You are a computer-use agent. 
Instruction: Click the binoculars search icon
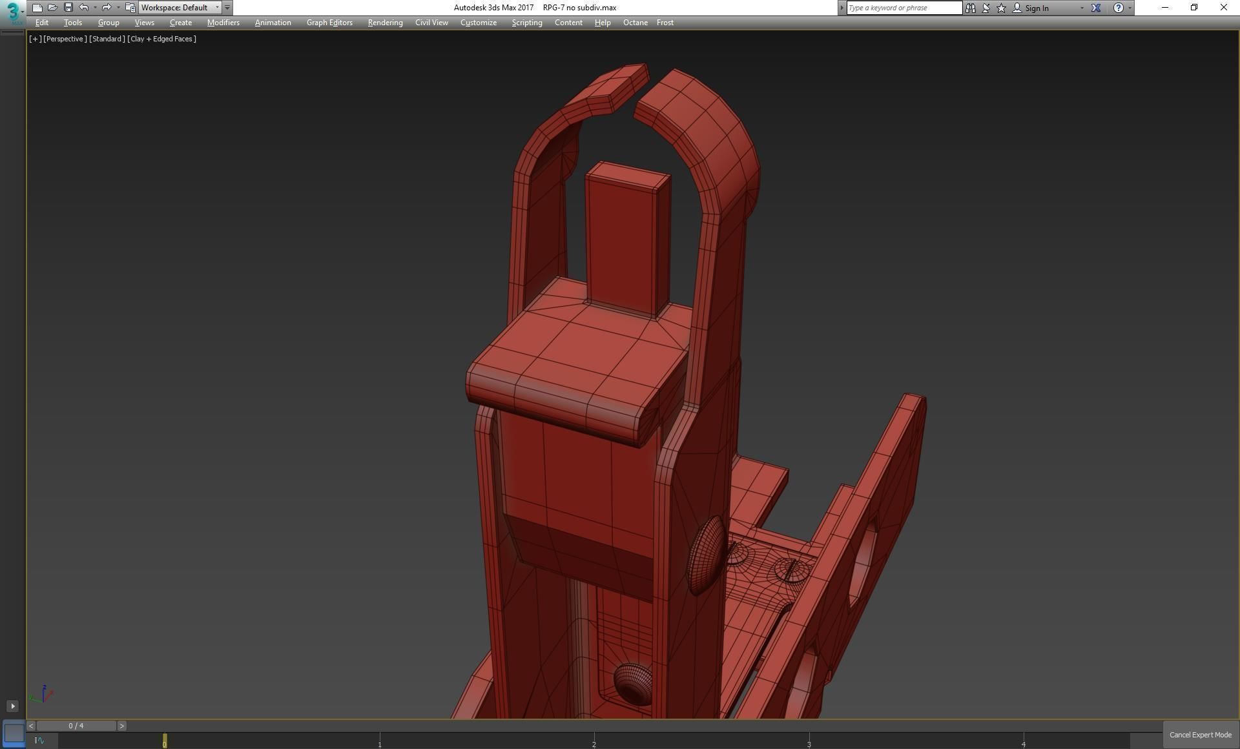point(970,8)
